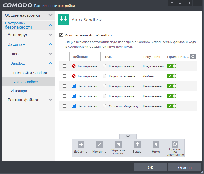Sort by the Репутация column header

pos(152,57)
